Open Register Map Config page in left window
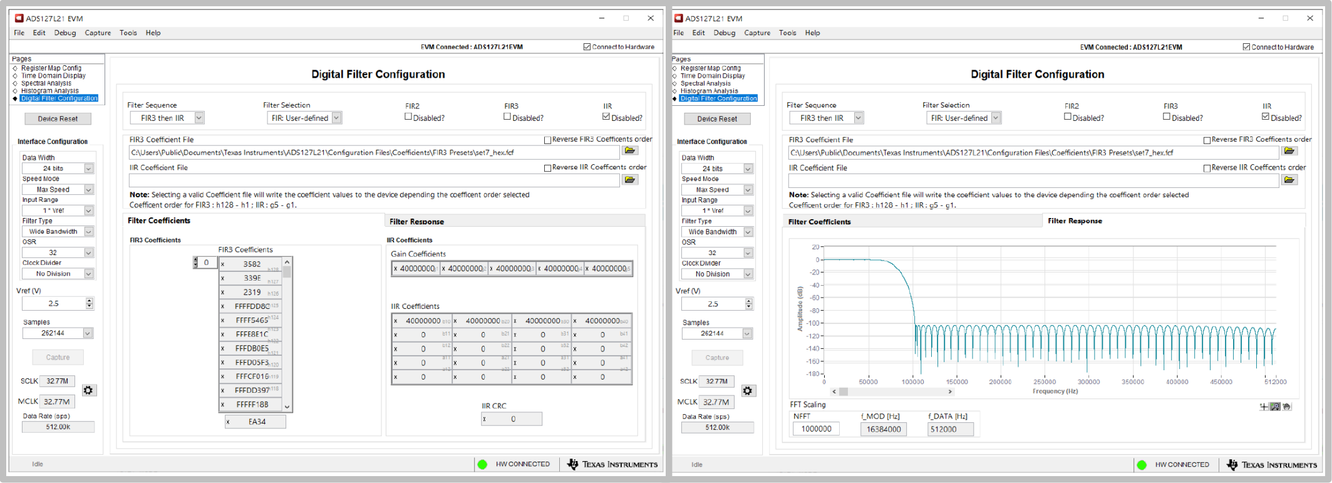 point(51,68)
